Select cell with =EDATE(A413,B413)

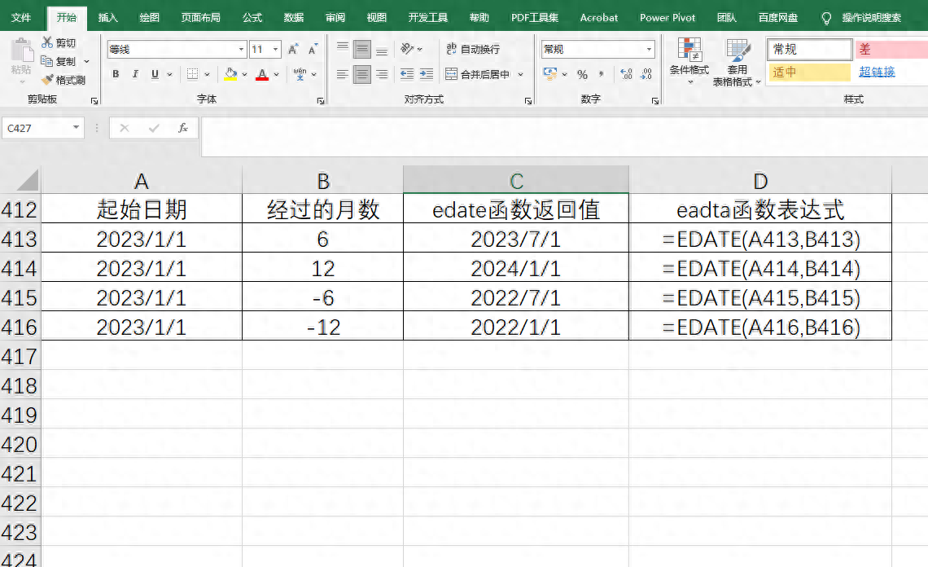pos(760,238)
